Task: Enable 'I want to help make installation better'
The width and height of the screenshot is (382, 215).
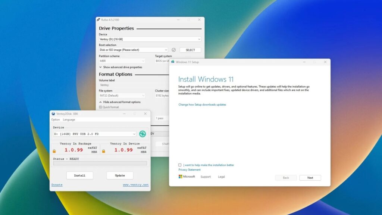Action: coord(180,165)
